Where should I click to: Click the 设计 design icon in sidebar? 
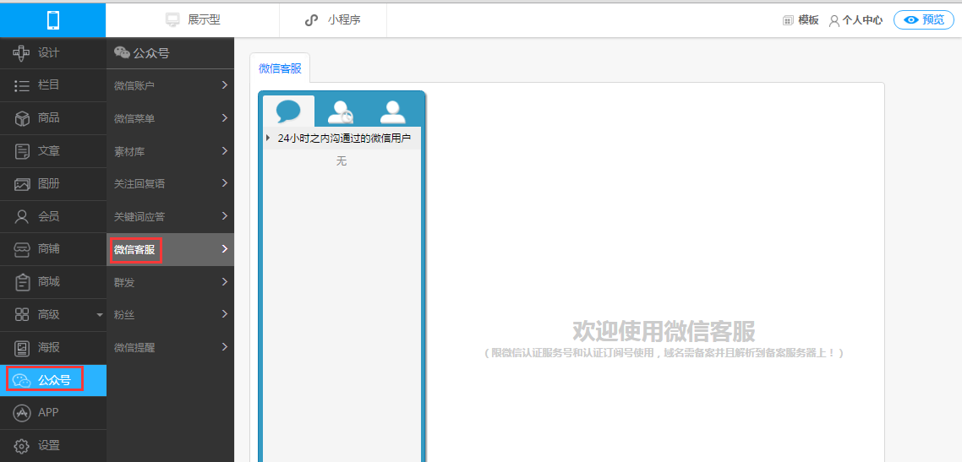pos(22,53)
